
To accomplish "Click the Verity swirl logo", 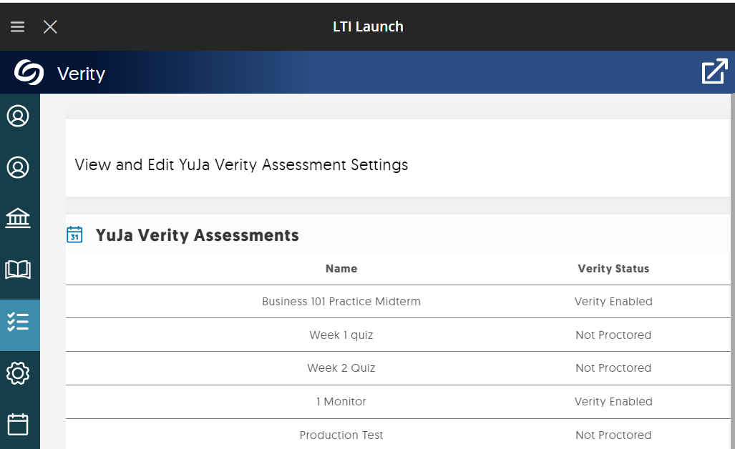I will click(x=29, y=73).
